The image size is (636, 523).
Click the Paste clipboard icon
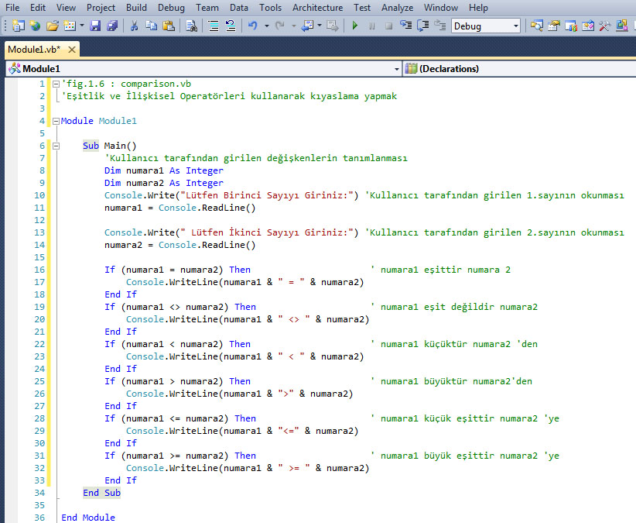coord(169,26)
